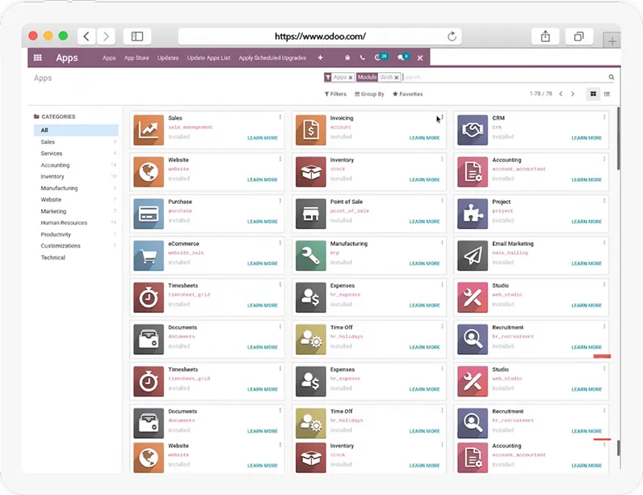
Task: Go back with the browser back arrow
Action: (x=86, y=36)
